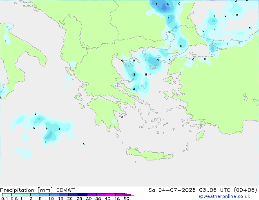The height and width of the screenshot is (200, 259).
Task: Click the ECMWF model label
Action: pos(66,190)
